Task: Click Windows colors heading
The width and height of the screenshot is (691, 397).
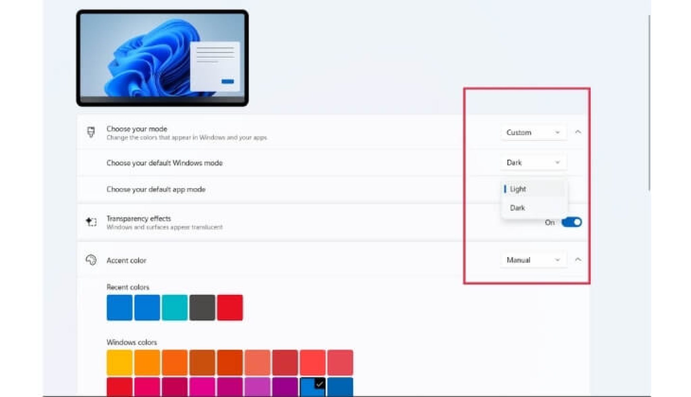Action: (132, 342)
